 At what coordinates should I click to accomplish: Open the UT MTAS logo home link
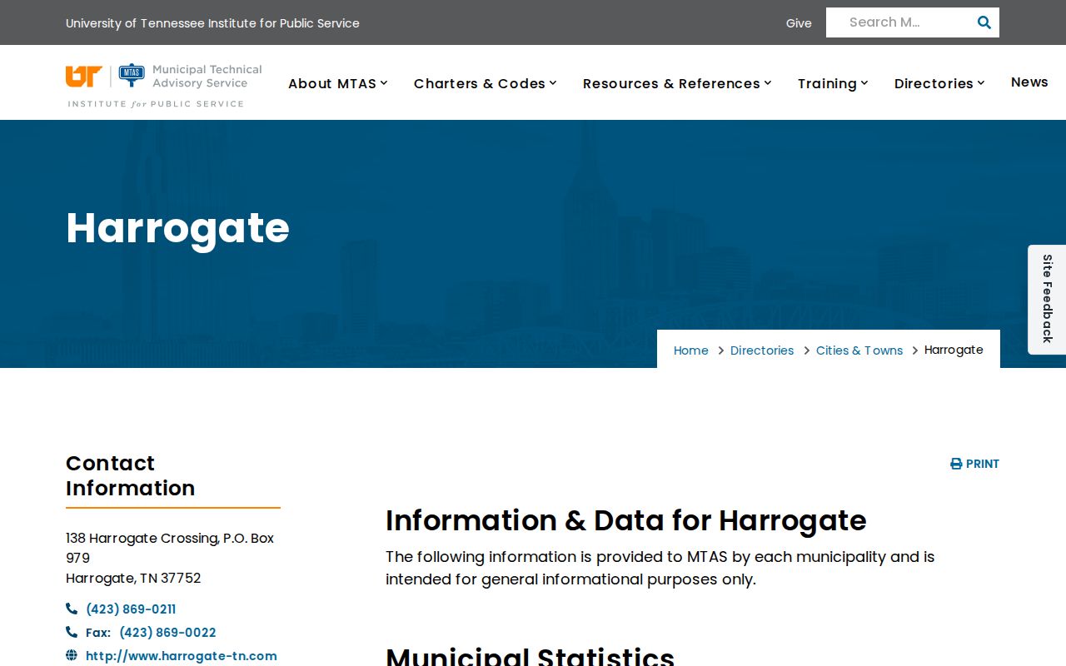click(x=164, y=86)
